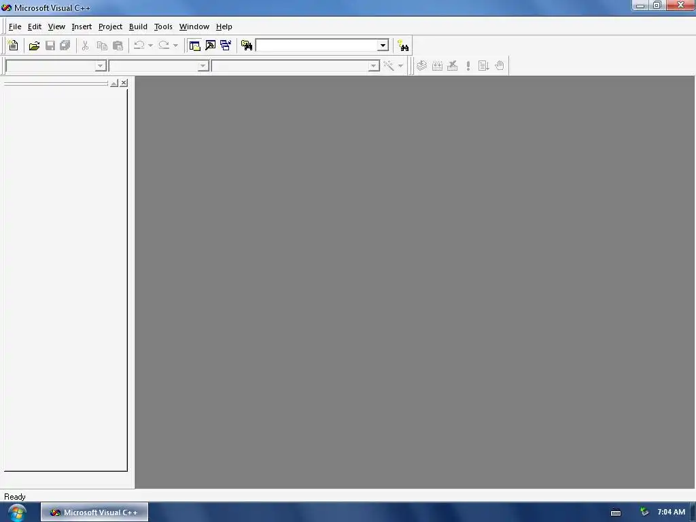Open the Edit menu
The width and height of the screenshot is (696, 522).
[x=34, y=27]
